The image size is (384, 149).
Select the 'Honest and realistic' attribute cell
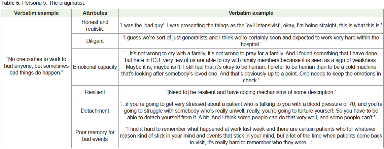point(95,25)
